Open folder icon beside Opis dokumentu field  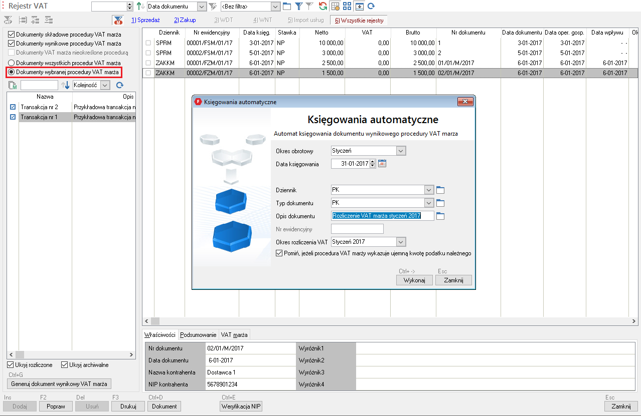tap(441, 216)
